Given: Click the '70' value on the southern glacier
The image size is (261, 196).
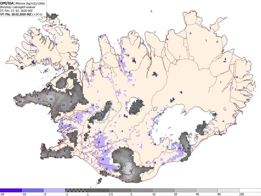Looking at the screenshot, I should 130,171.
